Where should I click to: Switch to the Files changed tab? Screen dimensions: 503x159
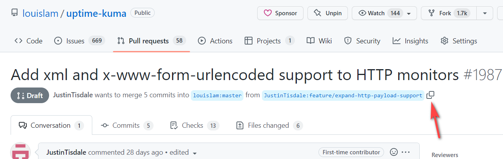click(269, 125)
